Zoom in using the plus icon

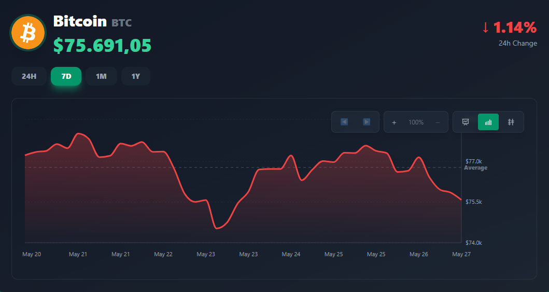click(x=394, y=122)
